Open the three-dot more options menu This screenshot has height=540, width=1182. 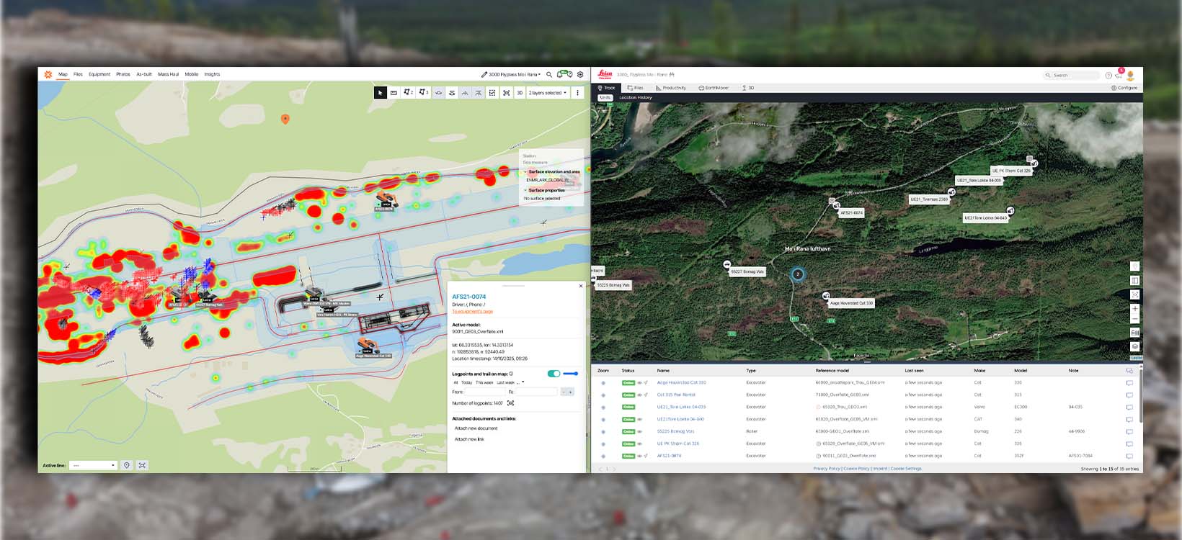click(577, 93)
